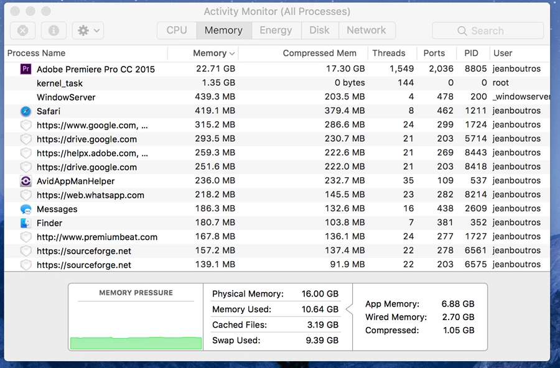Open the process info (i) button

pos(54,30)
